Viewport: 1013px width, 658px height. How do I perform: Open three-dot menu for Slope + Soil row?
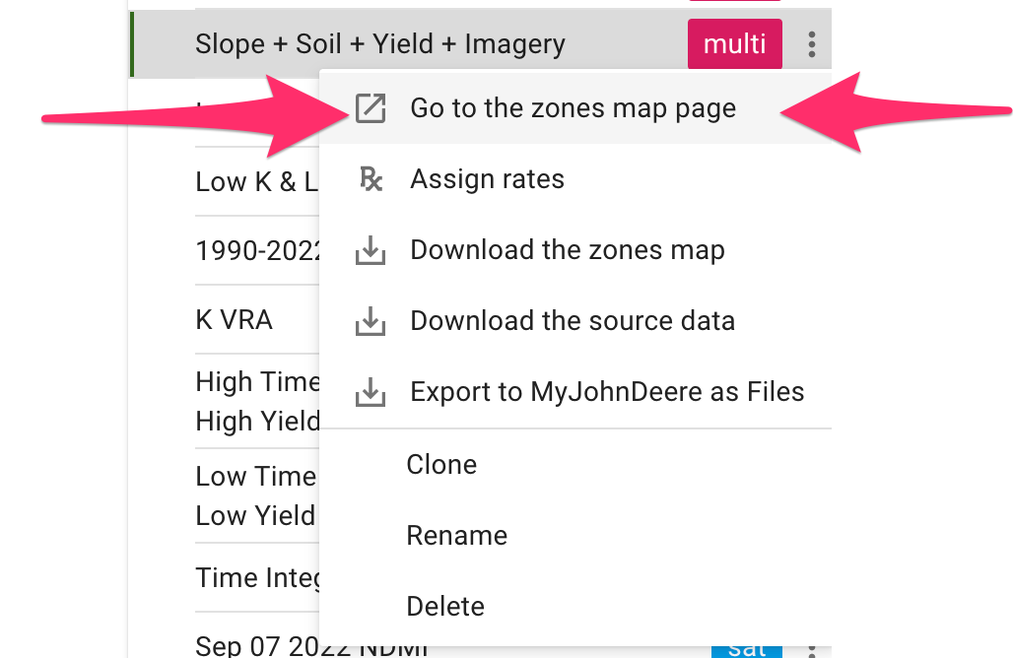(811, 44)
